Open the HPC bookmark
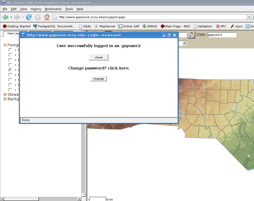 coord(221,26)
